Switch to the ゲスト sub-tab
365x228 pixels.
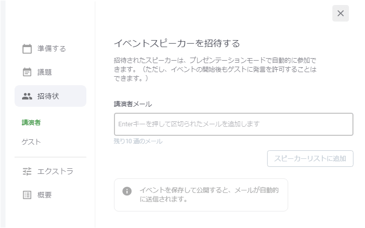coord(31,142)
